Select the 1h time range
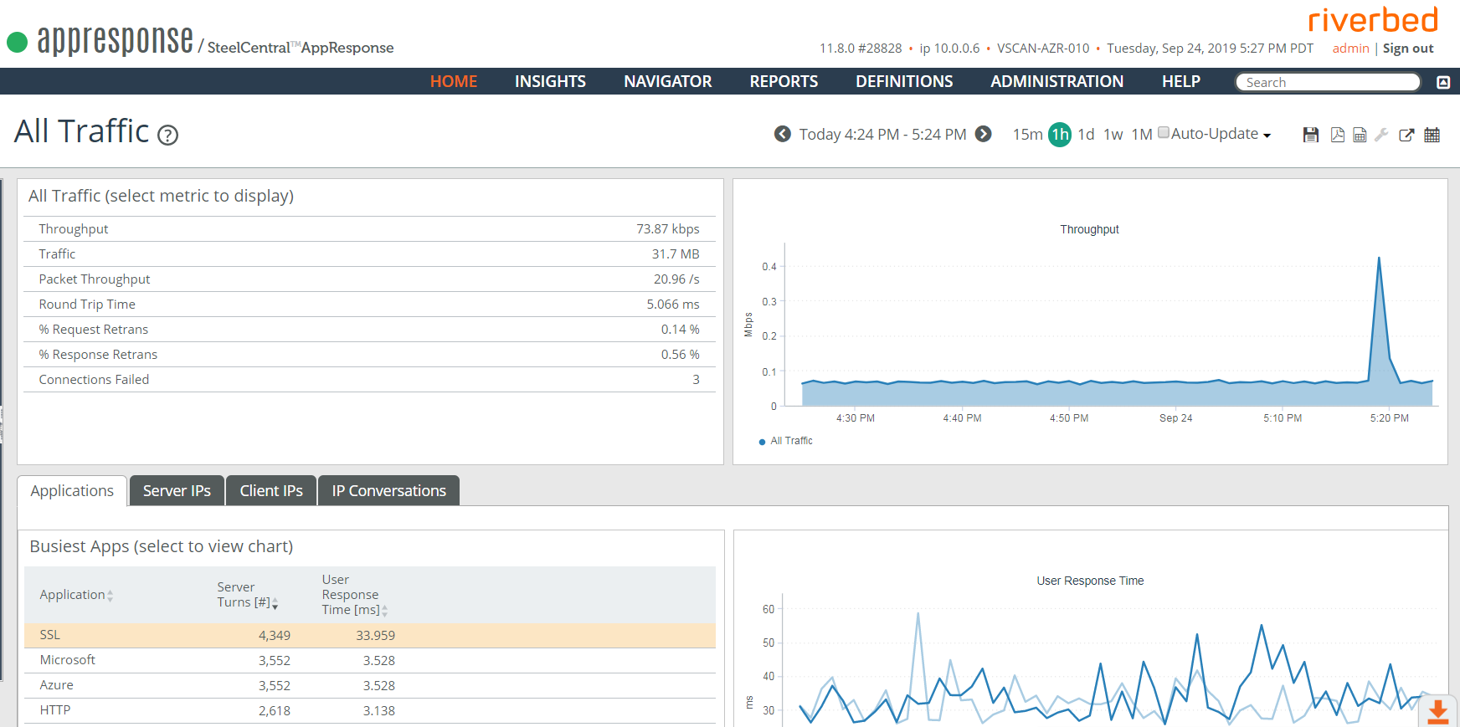1460x727 pixels. (x=1060, y=135)
